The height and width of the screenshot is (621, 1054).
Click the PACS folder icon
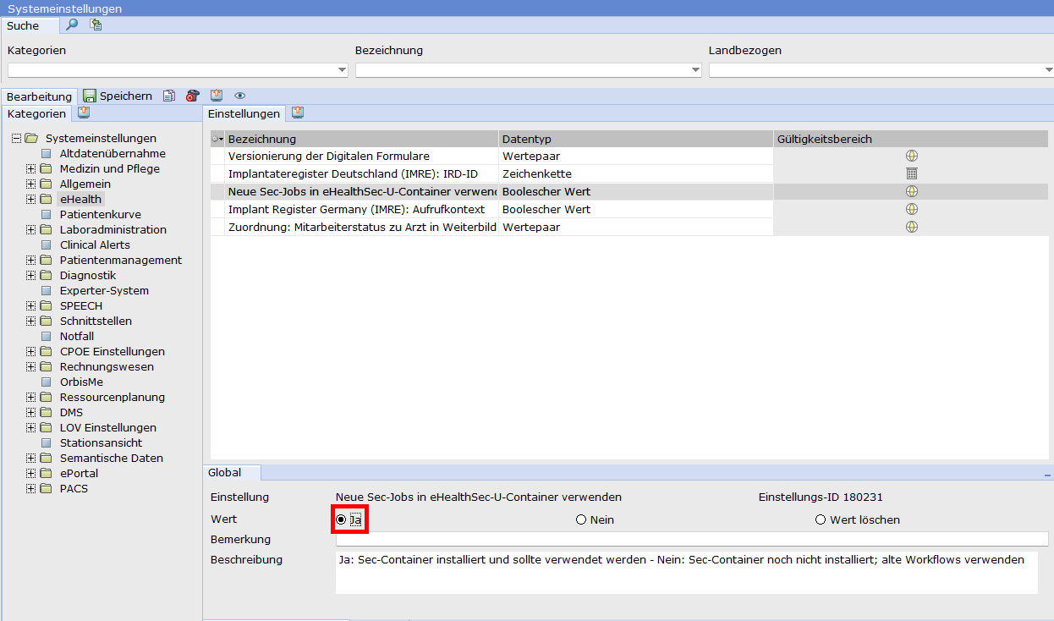46,488
